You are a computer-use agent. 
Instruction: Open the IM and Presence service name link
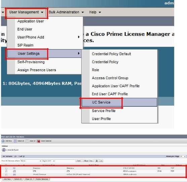[14, 174]
